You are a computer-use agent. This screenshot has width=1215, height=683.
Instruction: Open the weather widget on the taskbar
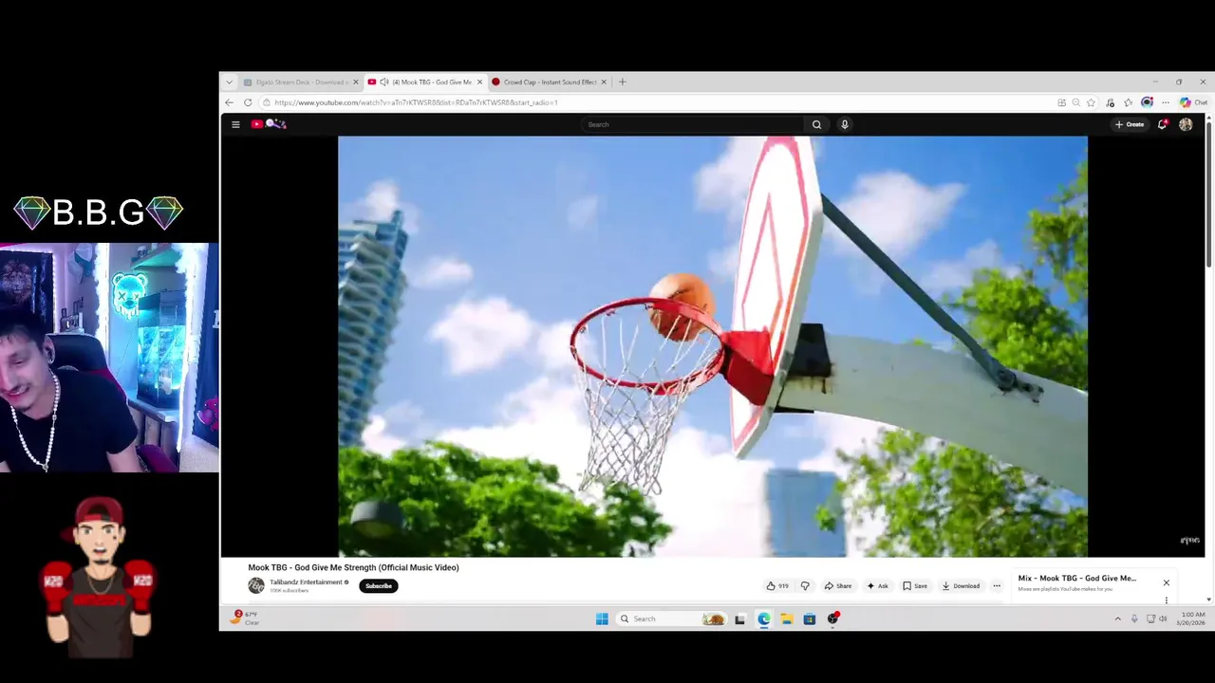click(x=244, y=618)
